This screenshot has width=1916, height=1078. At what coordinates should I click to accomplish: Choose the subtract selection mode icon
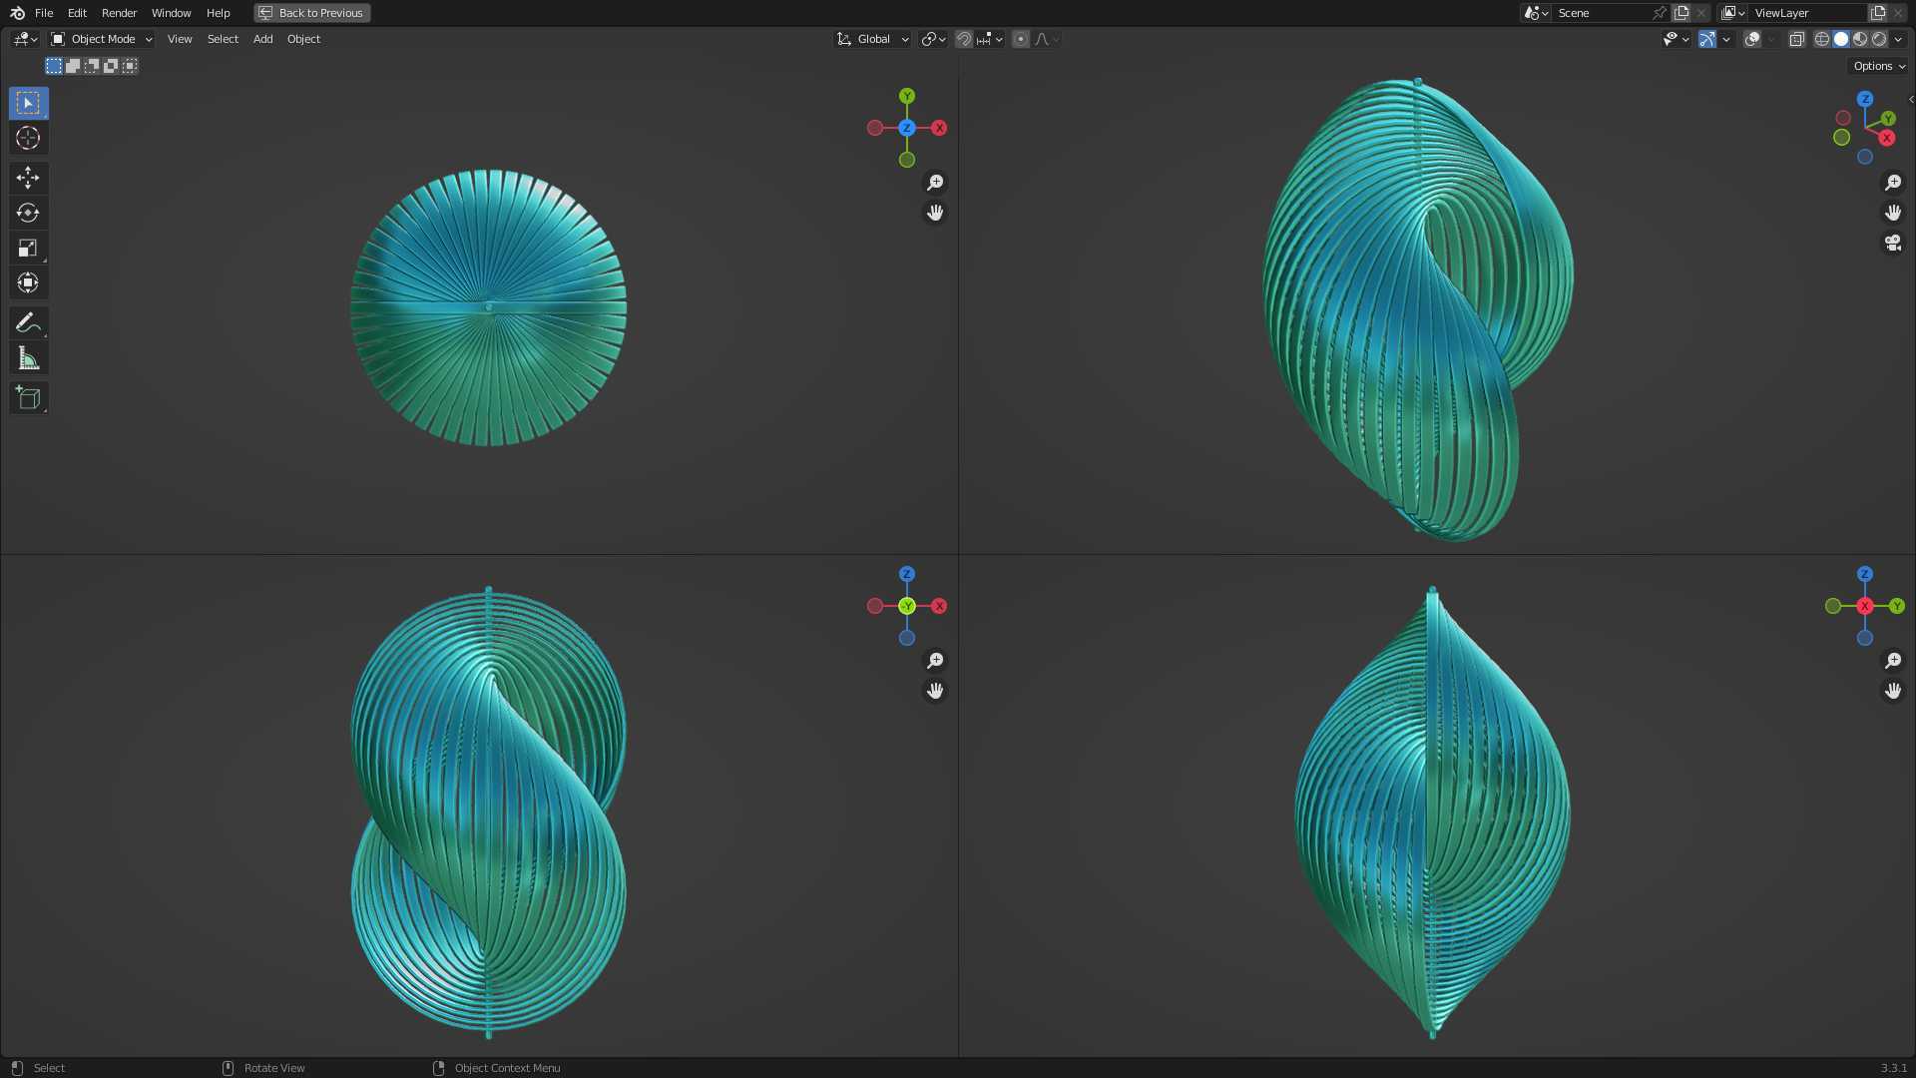point(92,66)
